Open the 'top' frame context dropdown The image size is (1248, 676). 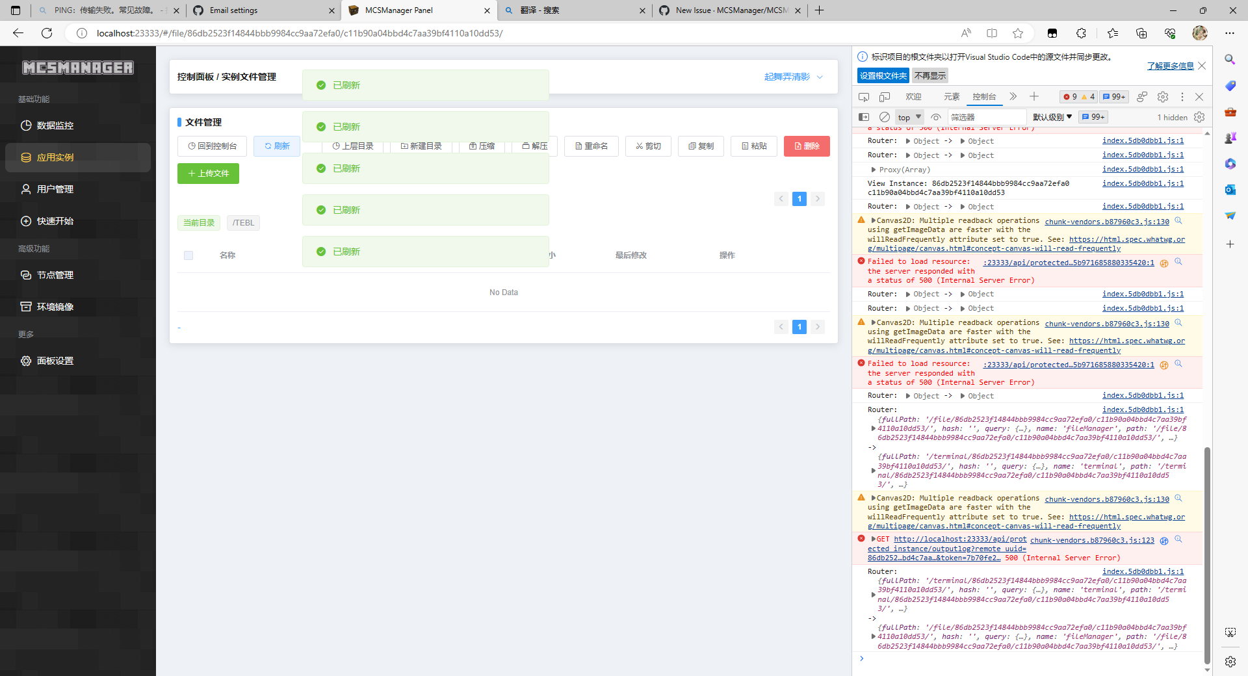(908, 117)
